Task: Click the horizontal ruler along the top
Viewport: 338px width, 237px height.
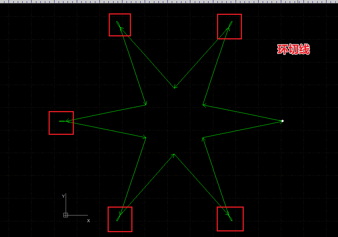Action: tap(169, 1)
